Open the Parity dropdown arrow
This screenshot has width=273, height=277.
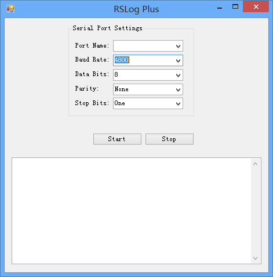pyautogui.click(x=178, y=89)
